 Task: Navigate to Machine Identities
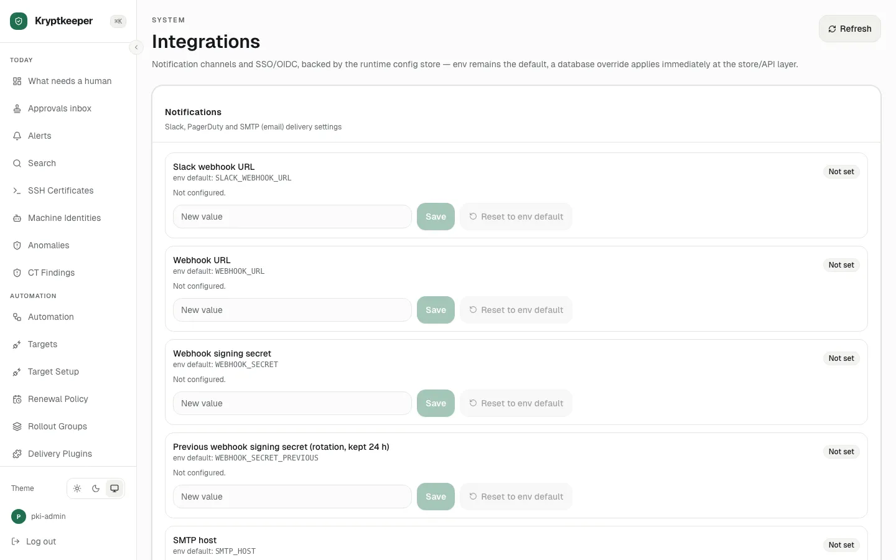[x=68, y=218]
